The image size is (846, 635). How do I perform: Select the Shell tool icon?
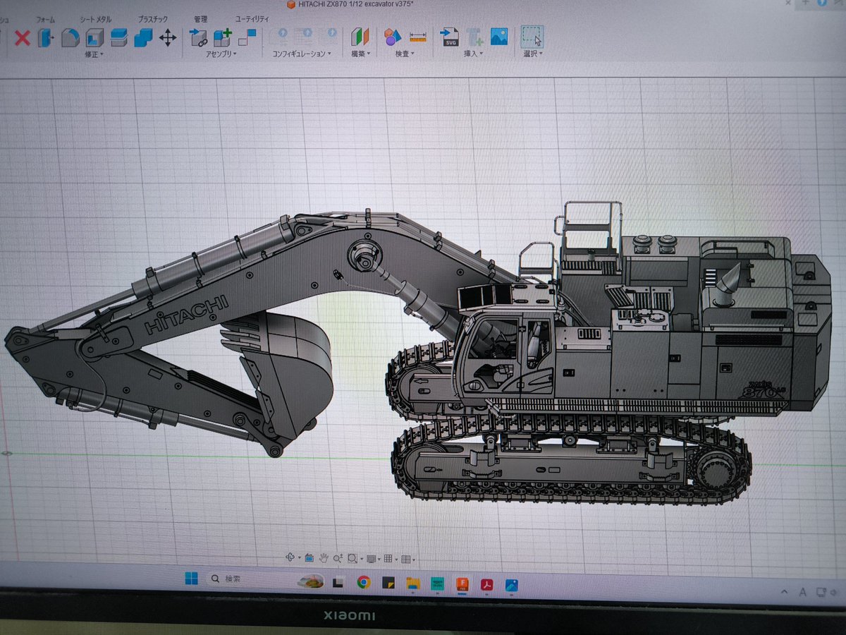coord(94,37)
